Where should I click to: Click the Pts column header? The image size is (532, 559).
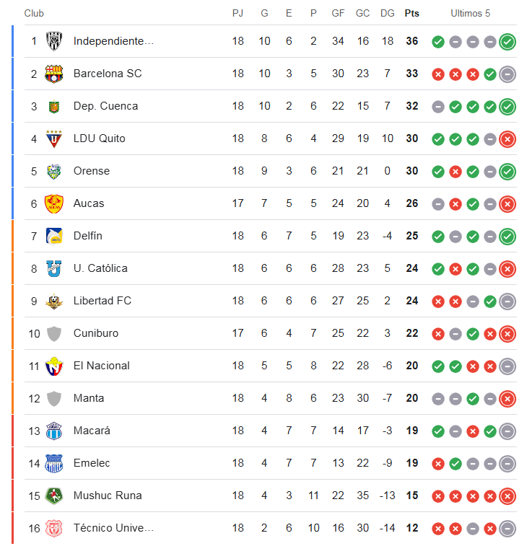pos(411,13)
